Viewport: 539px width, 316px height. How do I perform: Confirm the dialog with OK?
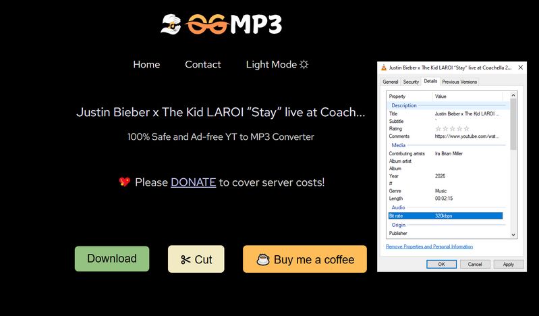(x=441, y=264)
